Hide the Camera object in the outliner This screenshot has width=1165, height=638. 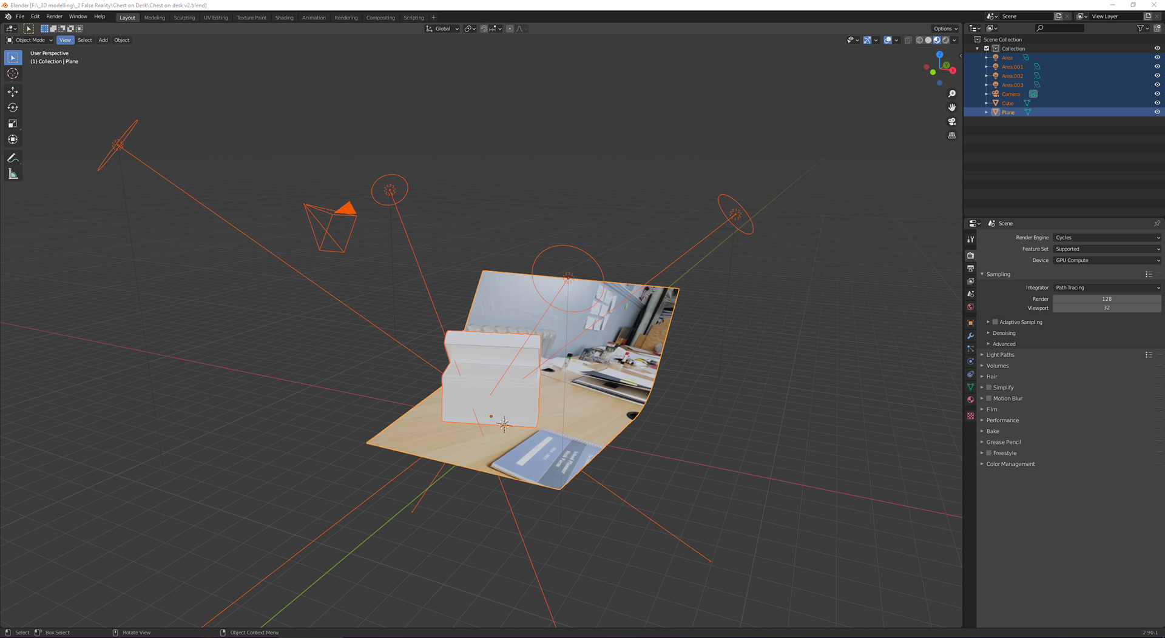pyautogui.click(x=1157, y=94)
